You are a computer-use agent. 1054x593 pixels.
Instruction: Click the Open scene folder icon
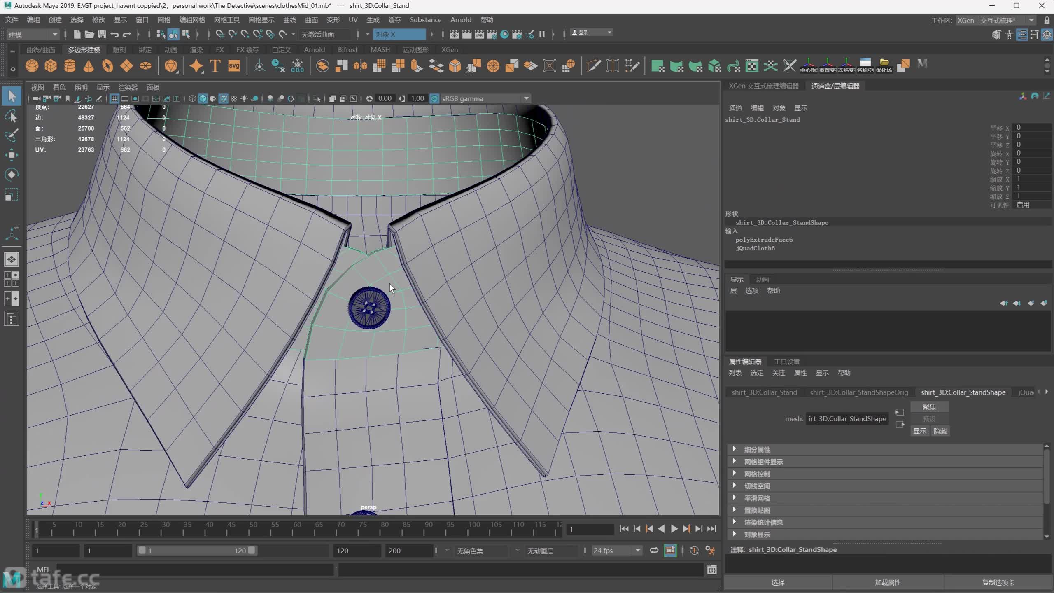click(x=89, y=34)
